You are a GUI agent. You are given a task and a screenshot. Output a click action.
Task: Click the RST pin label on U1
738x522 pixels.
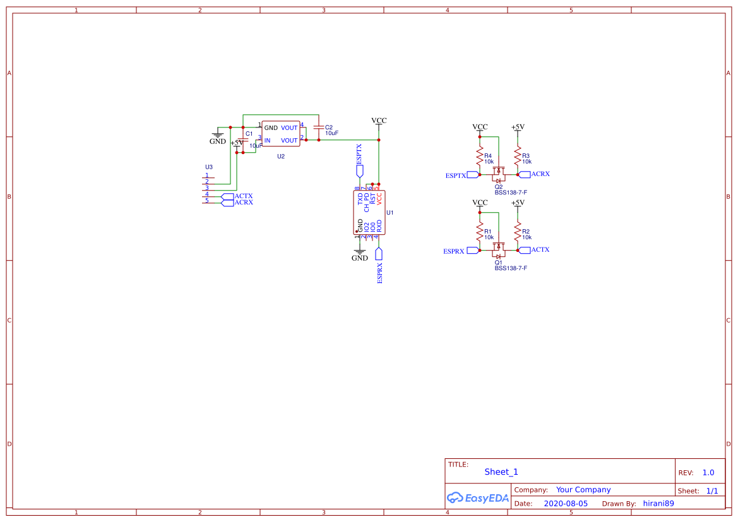372,199
